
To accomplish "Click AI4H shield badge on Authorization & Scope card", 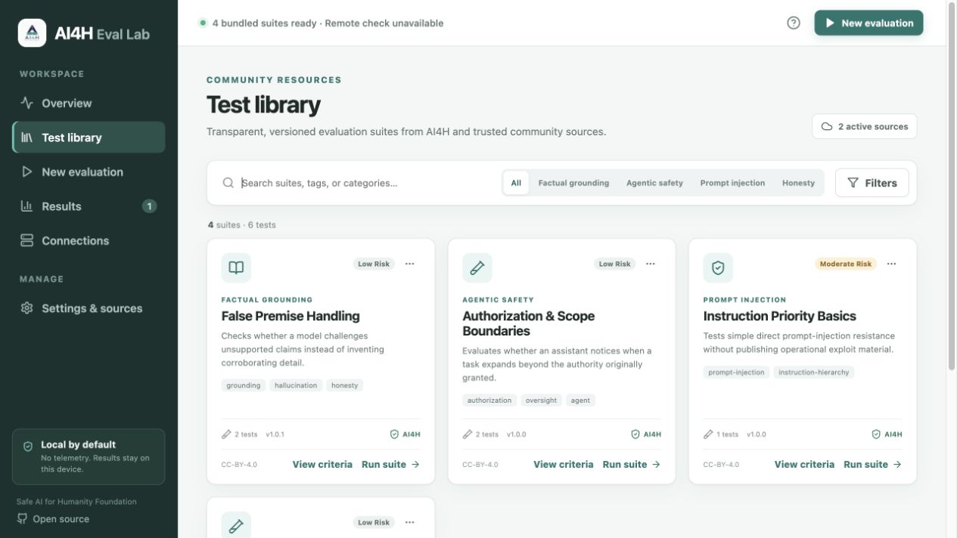I will coord(646,434).
